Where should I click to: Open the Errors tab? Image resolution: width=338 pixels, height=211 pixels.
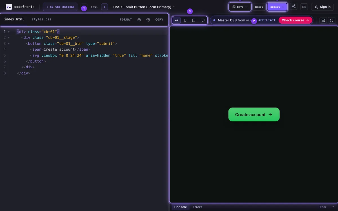197,207
